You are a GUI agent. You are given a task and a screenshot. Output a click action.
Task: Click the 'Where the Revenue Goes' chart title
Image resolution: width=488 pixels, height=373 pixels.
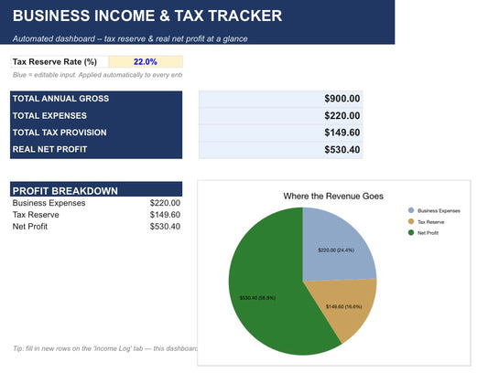(333, 197)
